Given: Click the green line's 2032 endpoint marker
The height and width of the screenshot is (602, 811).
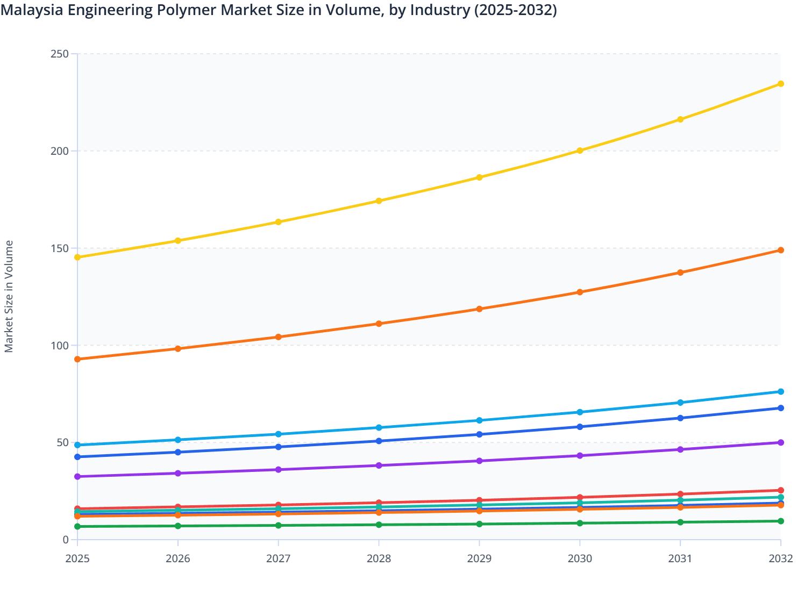Looking at the screenshot, I should click(780, 520).
